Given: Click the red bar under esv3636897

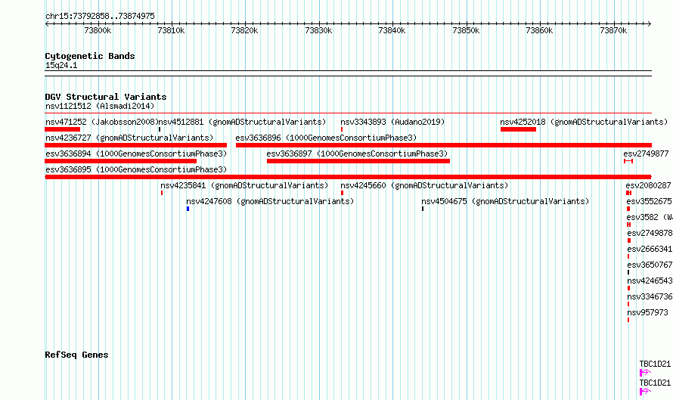Looking at the screenshot, I should pos(358,161).
